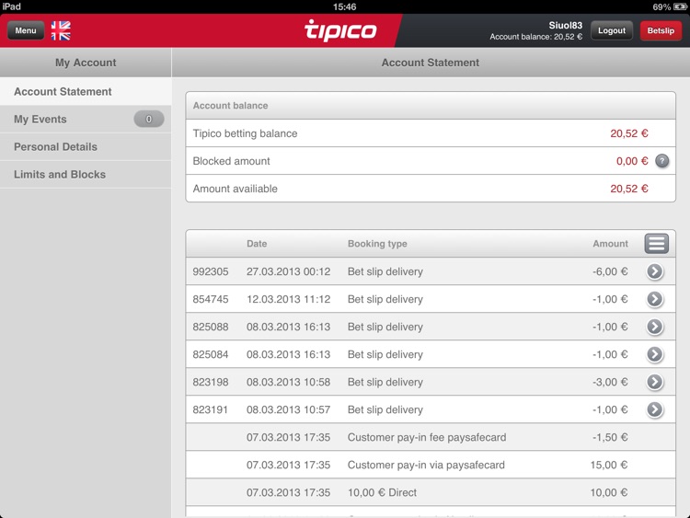Select date 12.03.2013 11:12

pos(288,299)
